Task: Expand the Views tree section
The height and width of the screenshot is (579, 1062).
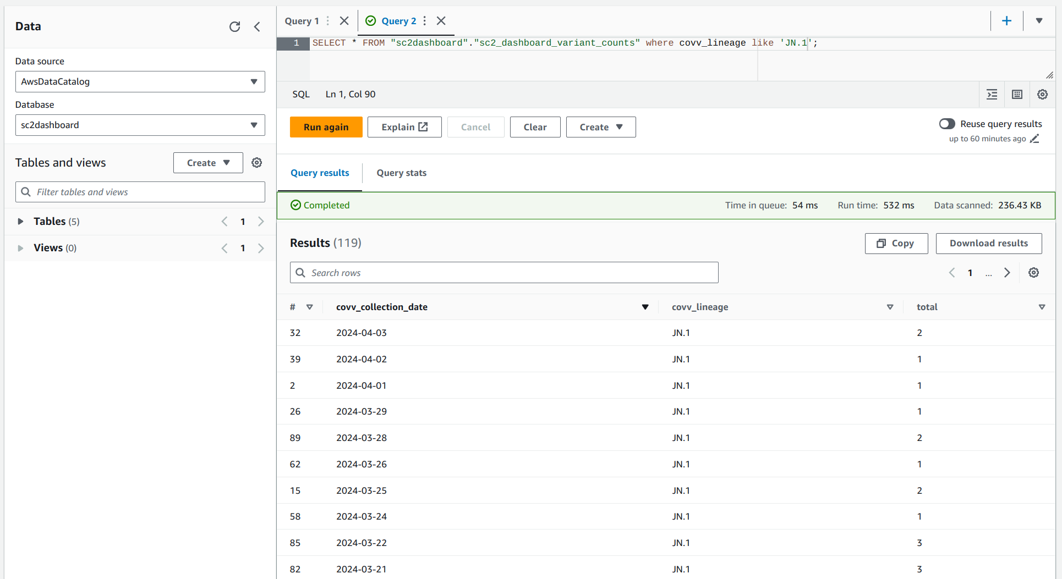Action: (x=20, y=248)
